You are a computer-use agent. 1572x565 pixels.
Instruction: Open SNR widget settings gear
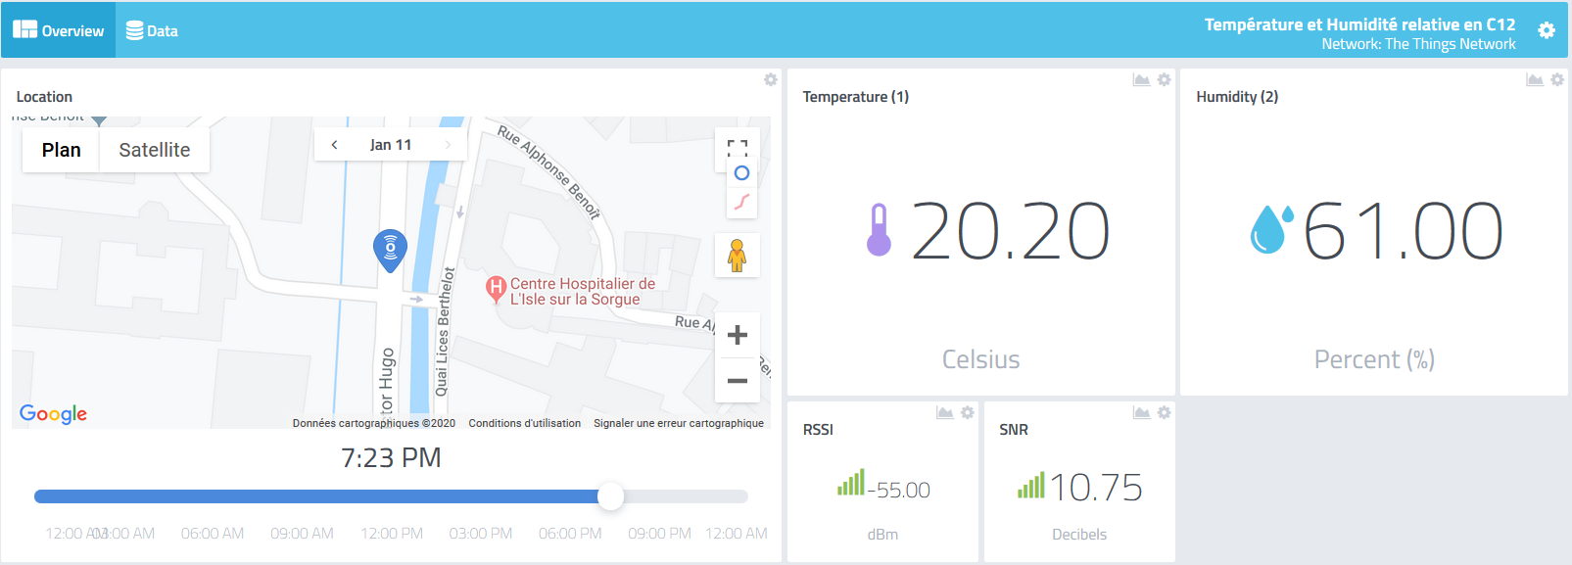point(1164,412)
